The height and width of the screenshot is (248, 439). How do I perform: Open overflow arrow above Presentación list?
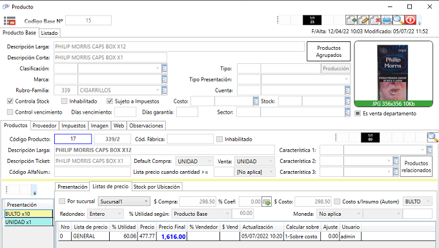click(35, 193)
